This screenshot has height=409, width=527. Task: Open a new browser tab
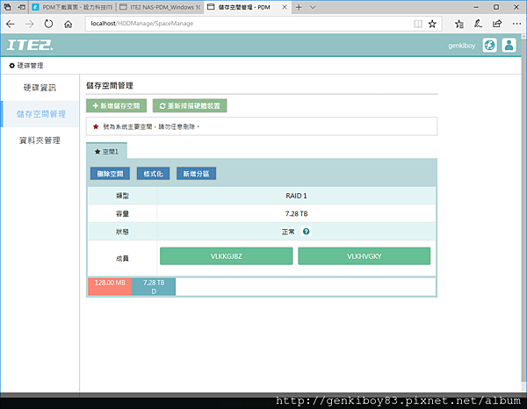click(299, 7)
